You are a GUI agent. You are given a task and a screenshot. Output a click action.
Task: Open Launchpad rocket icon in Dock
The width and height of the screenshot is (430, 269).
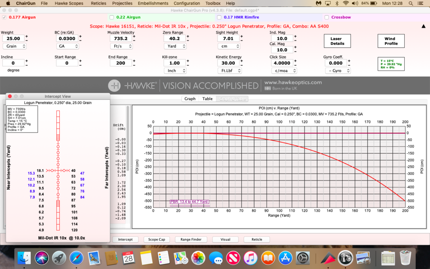click(59, 258)
